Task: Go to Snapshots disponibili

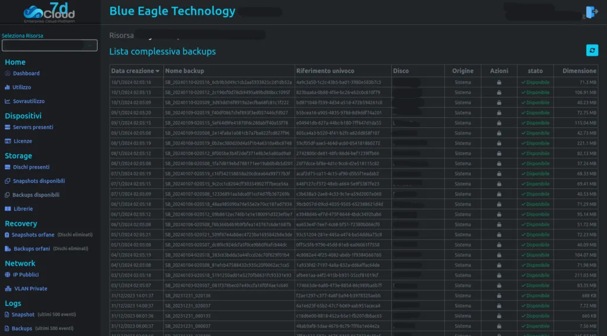Action: point(39,181)
